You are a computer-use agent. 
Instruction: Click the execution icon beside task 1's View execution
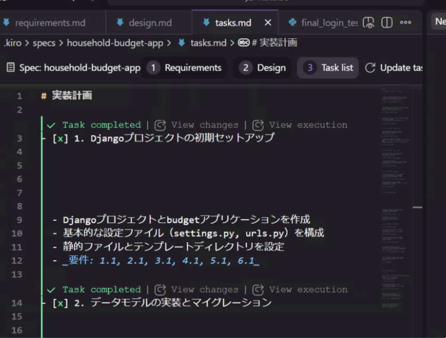258,125
